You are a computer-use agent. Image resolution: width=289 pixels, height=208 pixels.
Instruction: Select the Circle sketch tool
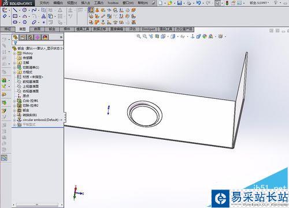(x=24, y=10)
